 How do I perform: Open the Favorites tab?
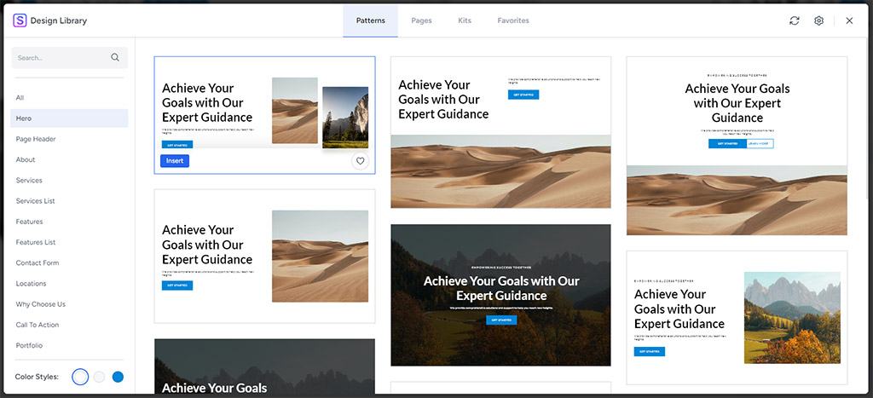click(x=513, y=20)
